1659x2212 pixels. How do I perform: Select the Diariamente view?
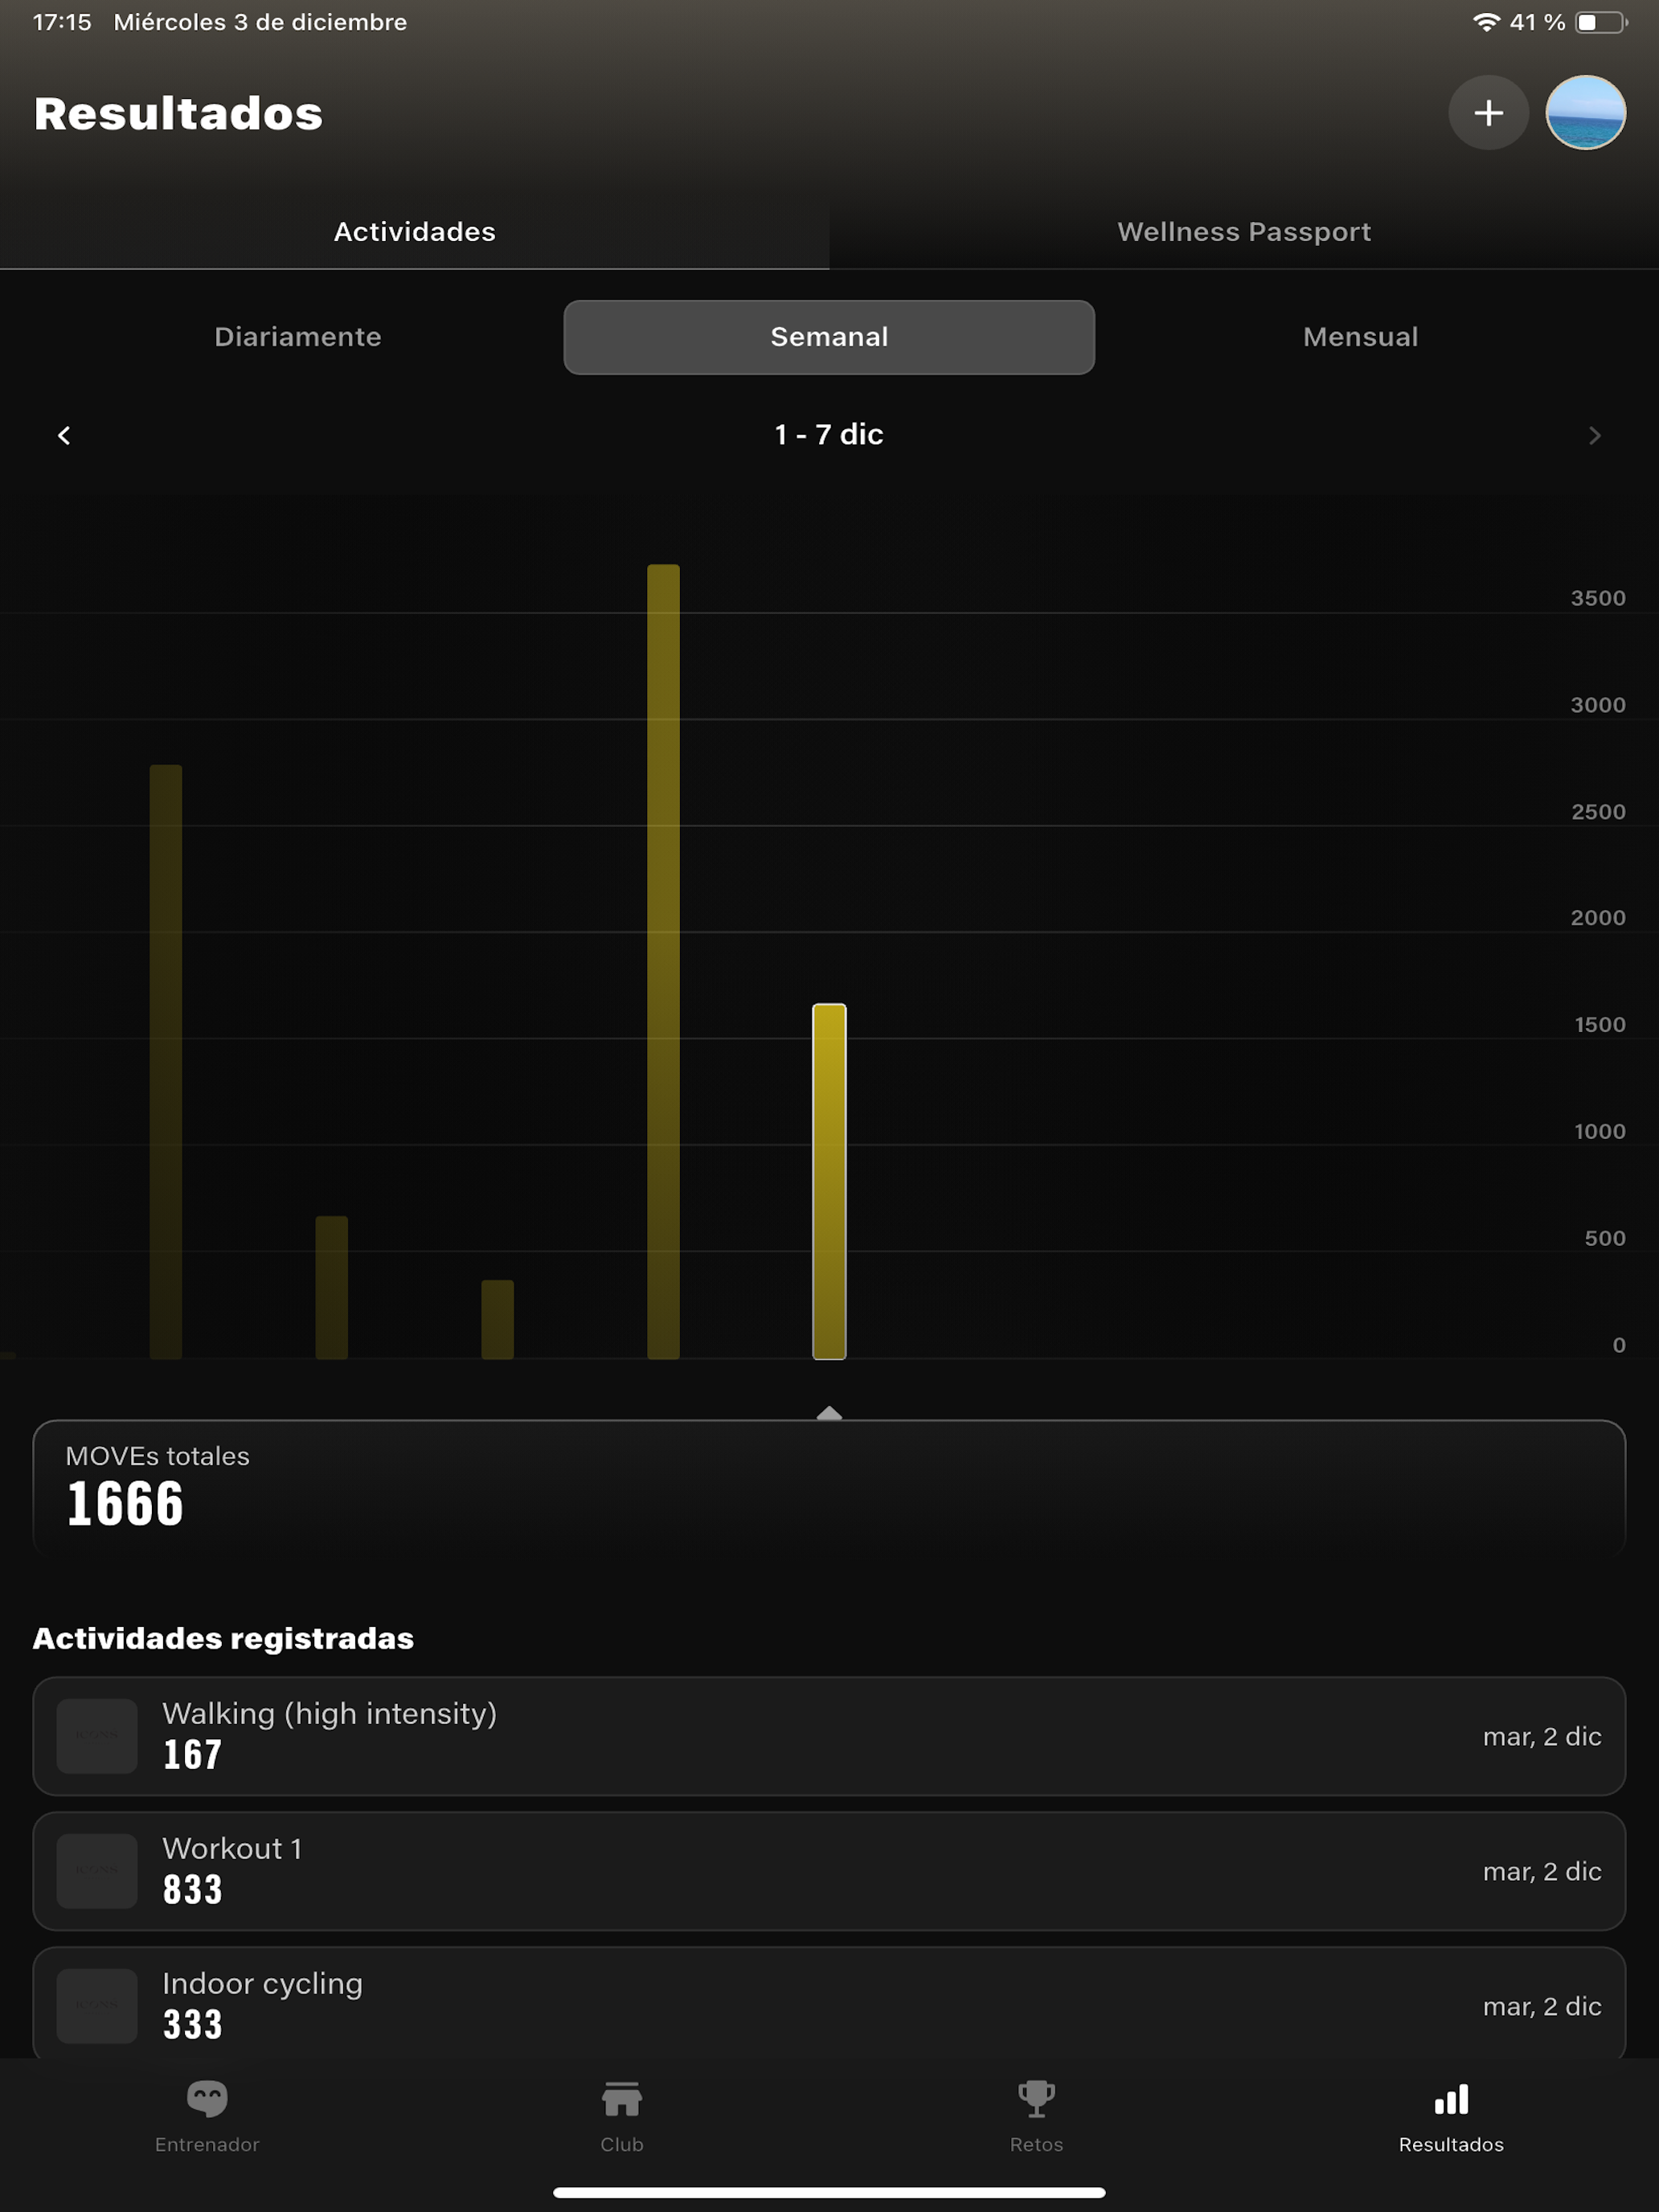[298, 337]
